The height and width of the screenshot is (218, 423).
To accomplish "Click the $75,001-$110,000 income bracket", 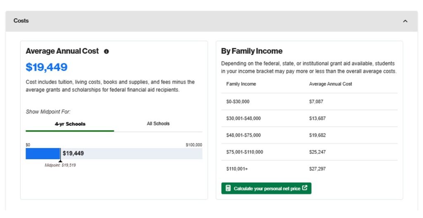I will [x=245, y=152].
